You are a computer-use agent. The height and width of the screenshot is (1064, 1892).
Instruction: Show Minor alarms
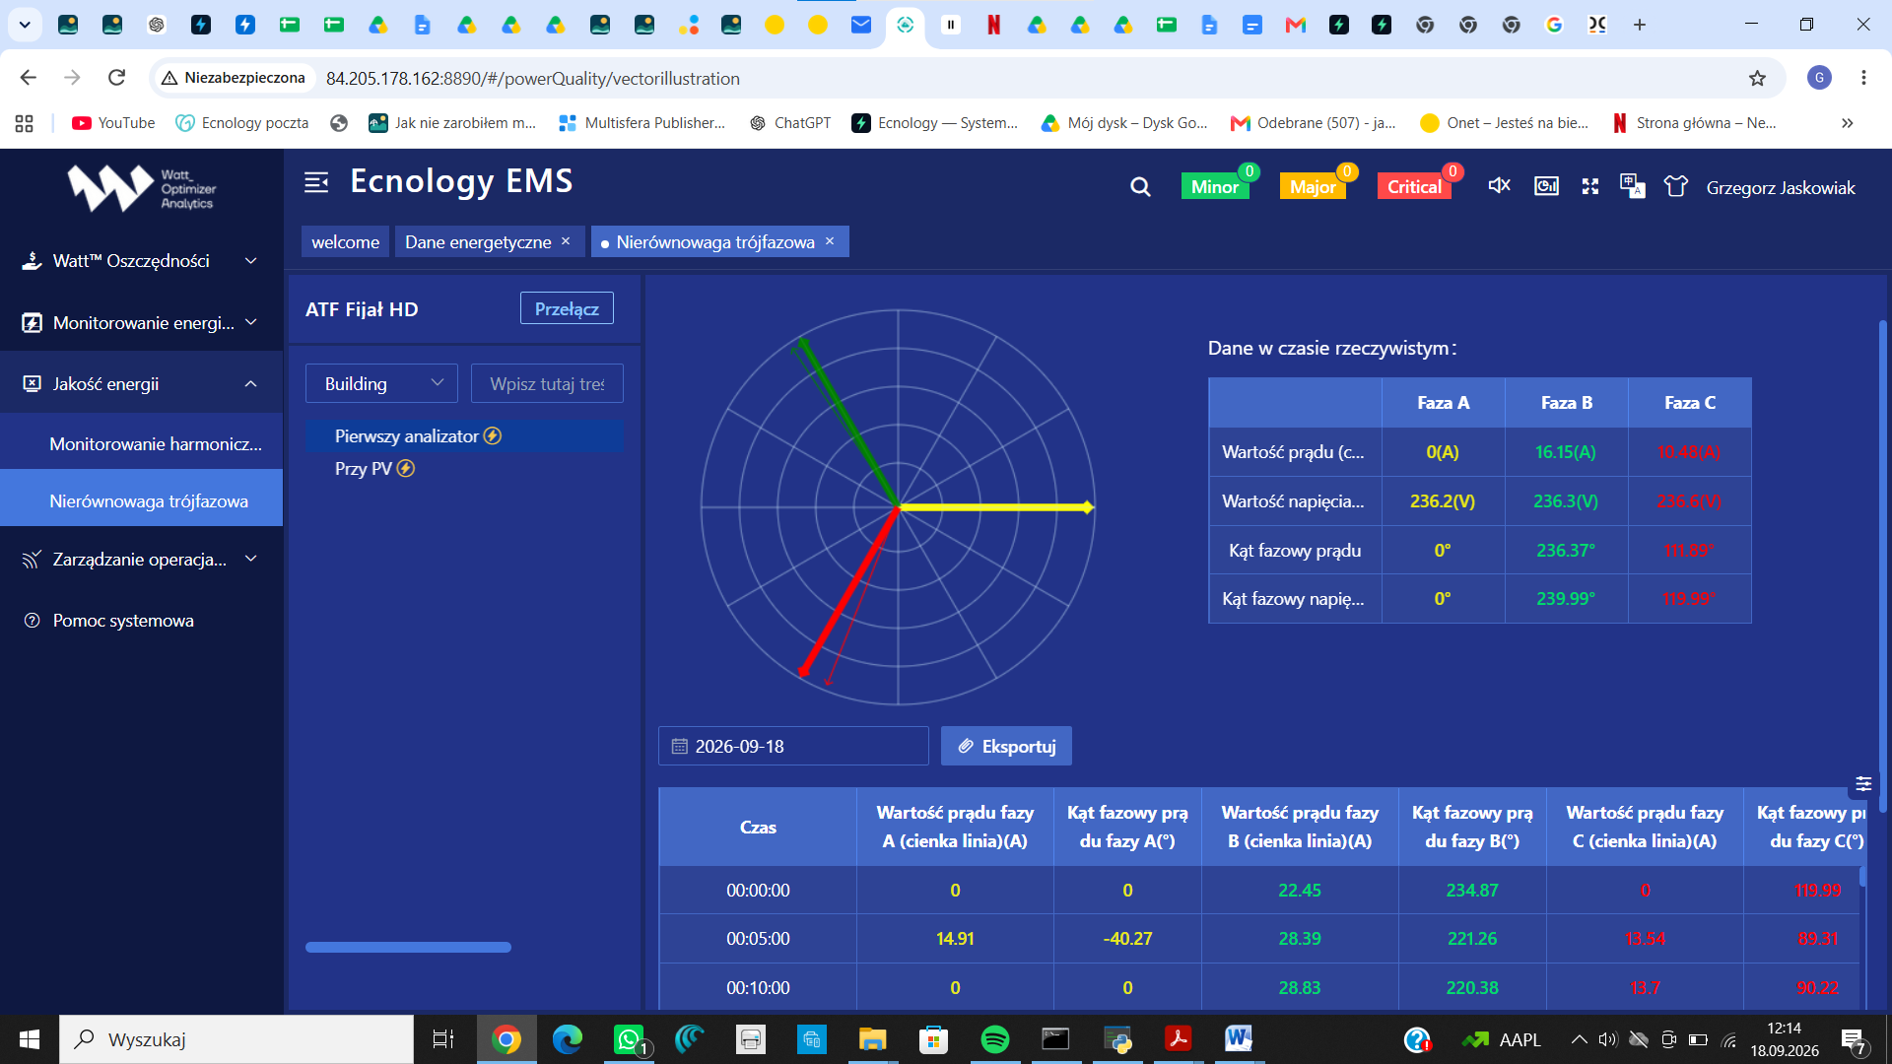(1215, 186)
